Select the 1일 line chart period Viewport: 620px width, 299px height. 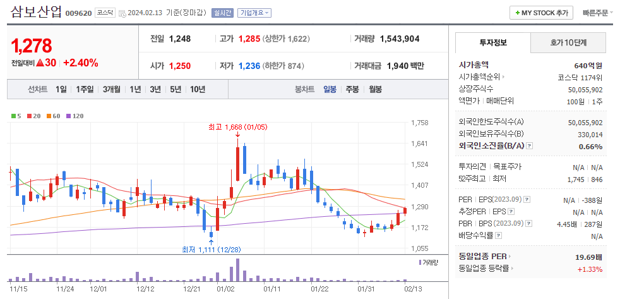[x=61, y=90]
